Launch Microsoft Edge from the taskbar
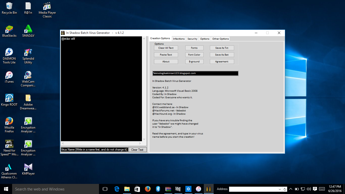Screen dimensions: 345x194 coord(117,189)
